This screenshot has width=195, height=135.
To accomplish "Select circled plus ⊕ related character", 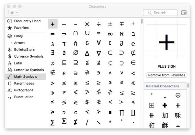I will point(178,96).
